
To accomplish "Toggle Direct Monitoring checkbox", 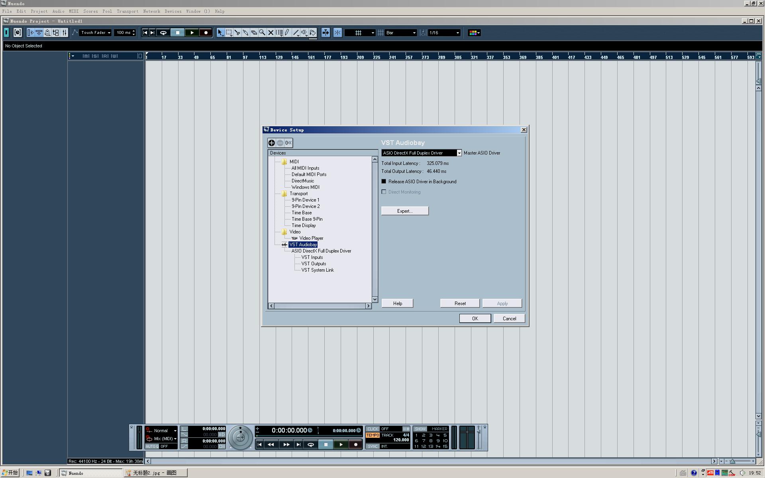I will [384, 192].
